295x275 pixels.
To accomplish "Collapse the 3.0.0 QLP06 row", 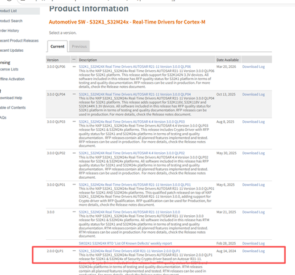I will pyautogui.click(x=74, y=67).
